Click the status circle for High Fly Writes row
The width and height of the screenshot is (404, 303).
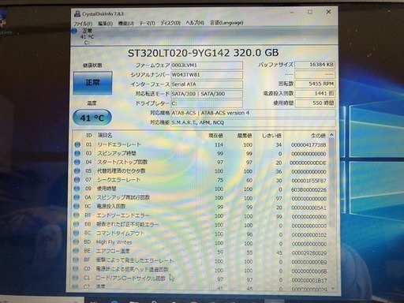click(x=76, y=241)
